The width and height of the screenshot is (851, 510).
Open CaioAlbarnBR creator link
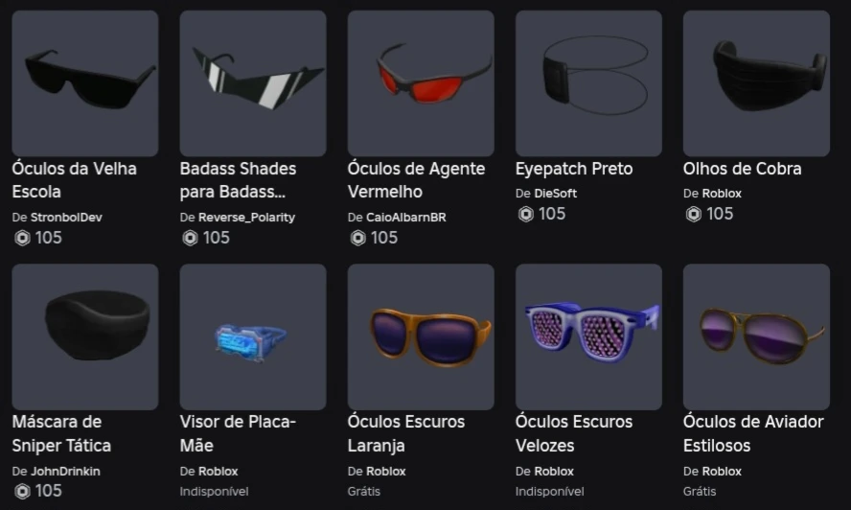(x=406, y=218)
